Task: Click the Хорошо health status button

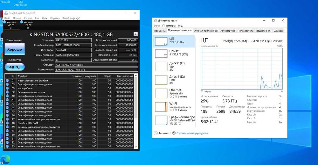Action: click(x=15, y=49)
